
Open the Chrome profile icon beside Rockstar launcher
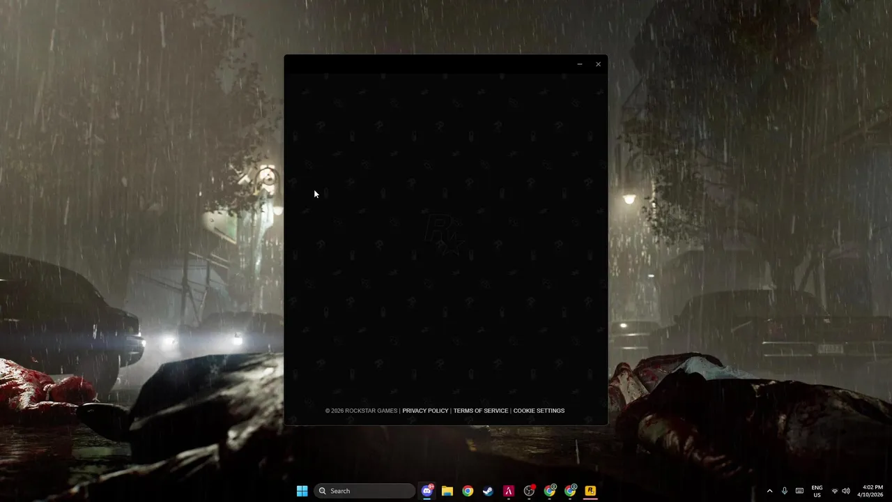[570, 491]
